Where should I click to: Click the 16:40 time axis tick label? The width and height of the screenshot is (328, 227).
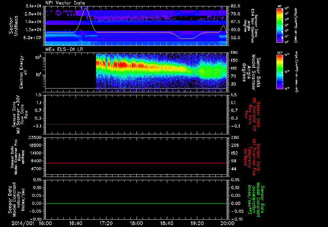[x=76, y=223]
